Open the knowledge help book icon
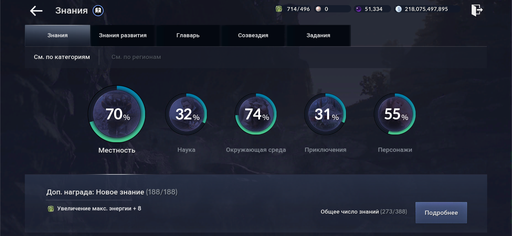 click(98, 11)
